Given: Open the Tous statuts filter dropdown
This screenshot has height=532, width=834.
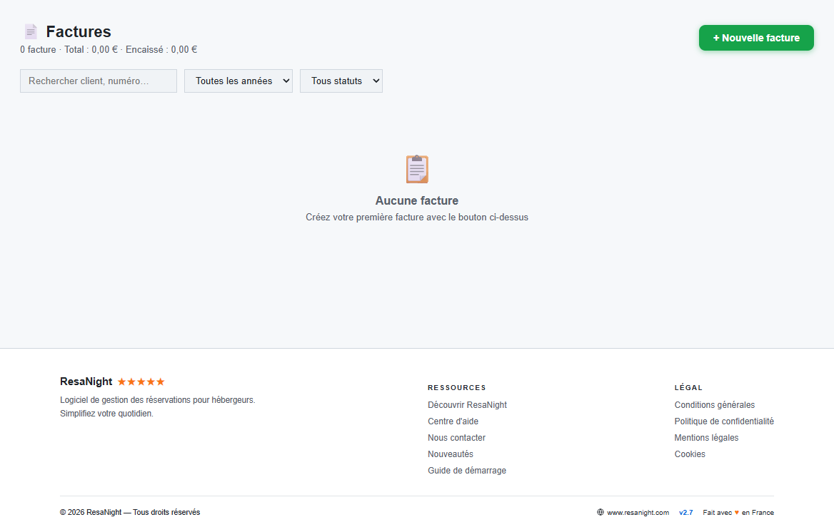Looking at the screenshot, I should (x=341, y=81).
